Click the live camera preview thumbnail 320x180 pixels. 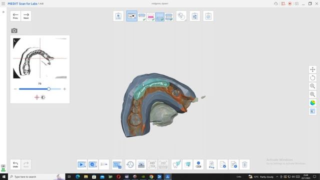click(x=40, y=58)
